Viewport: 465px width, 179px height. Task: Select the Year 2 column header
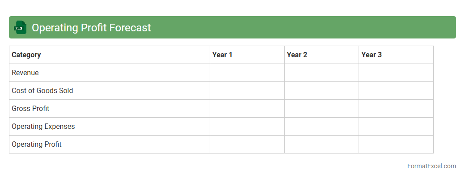[297, 55]
